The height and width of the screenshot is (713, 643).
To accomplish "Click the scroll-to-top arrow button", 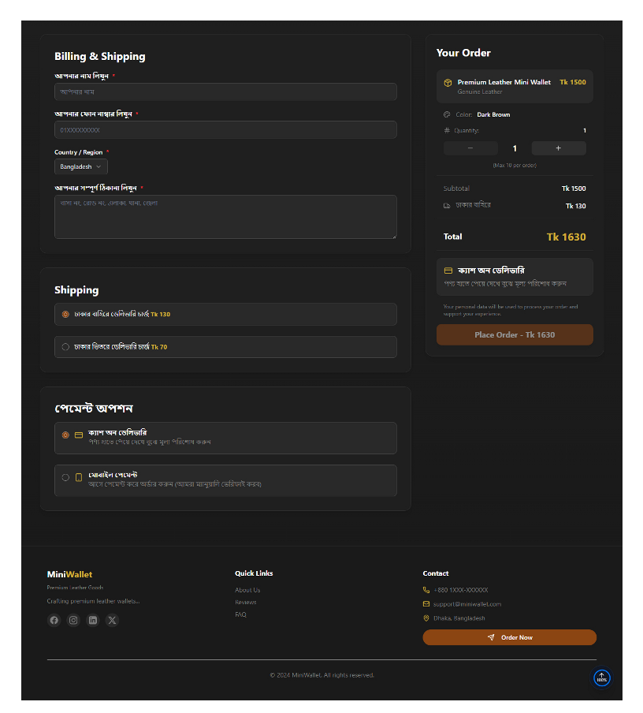I will 602,678.
